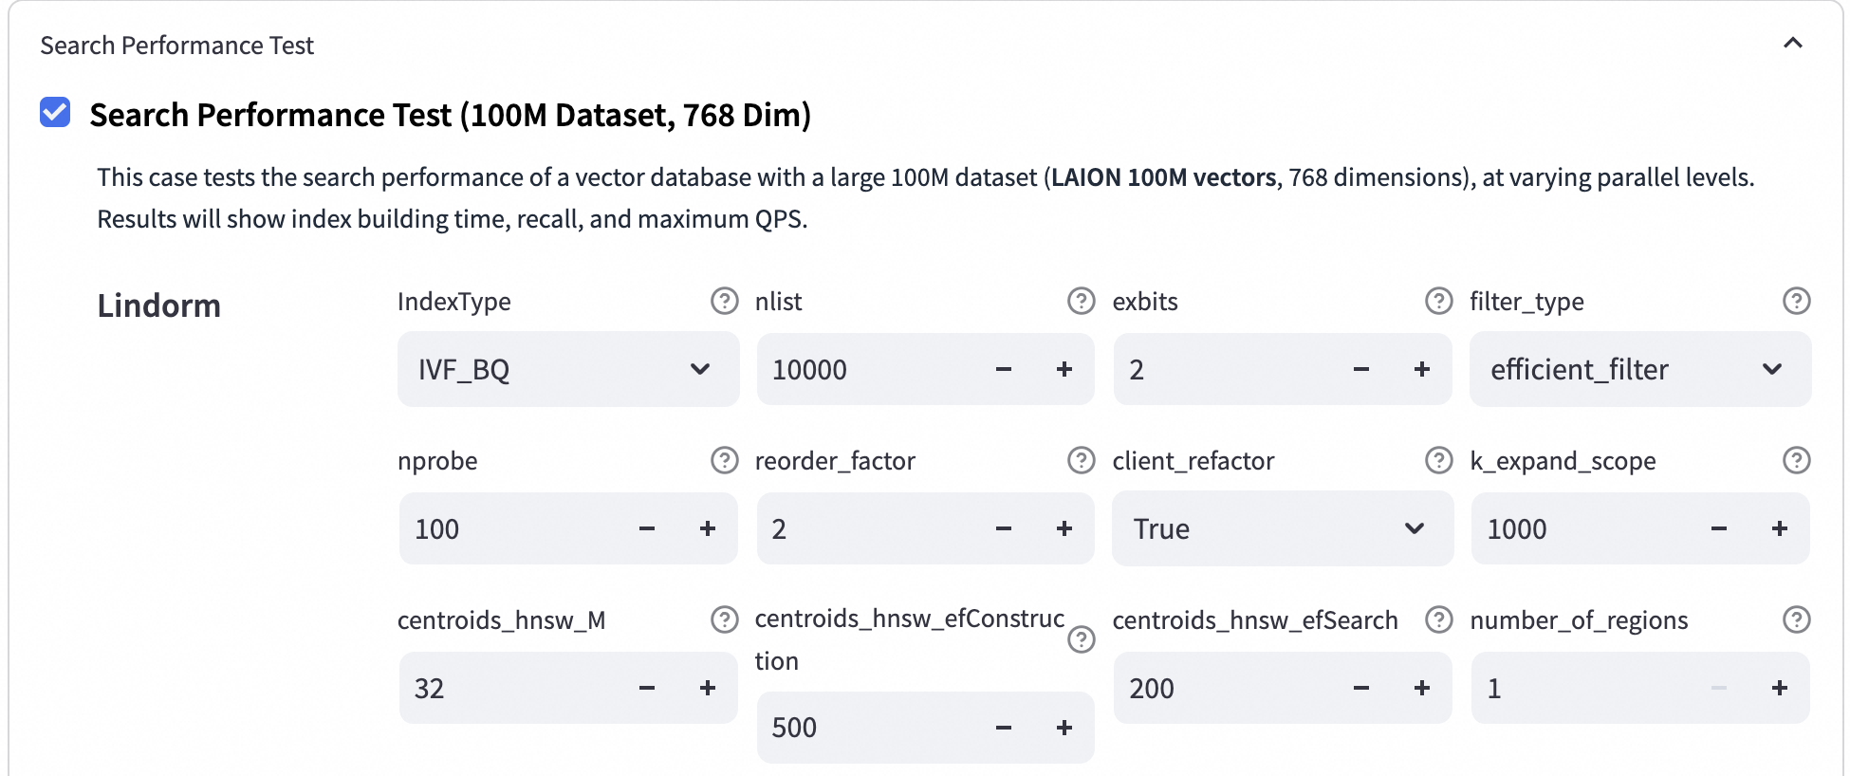Click help icon beside nlist label
This screenshot has height=776, width=1850.
(1081, 301)
